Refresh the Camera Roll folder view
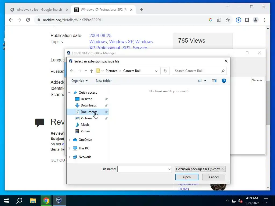275x206 pixels. [165, 71]
